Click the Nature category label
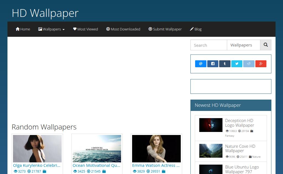283x174 pixels. (x=256, y=157)
